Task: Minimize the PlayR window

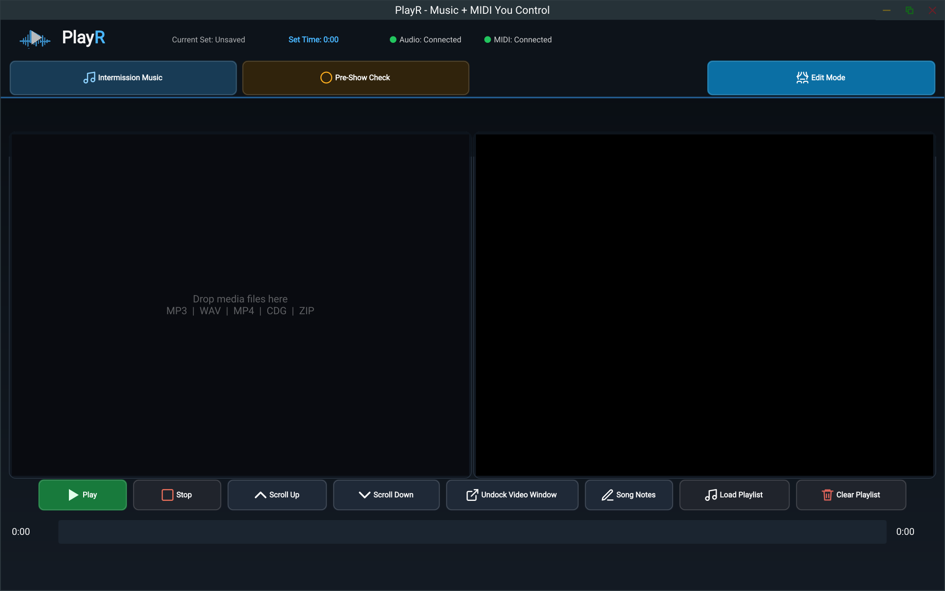Action: [886, 10]
